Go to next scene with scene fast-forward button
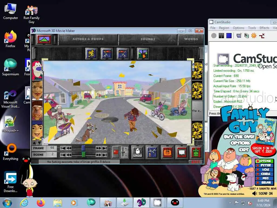The width and height of the screenshot is (277, 208). tap(98, 155)
